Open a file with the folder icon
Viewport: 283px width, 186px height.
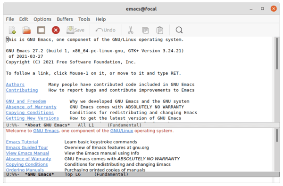(x=26, y=30)
